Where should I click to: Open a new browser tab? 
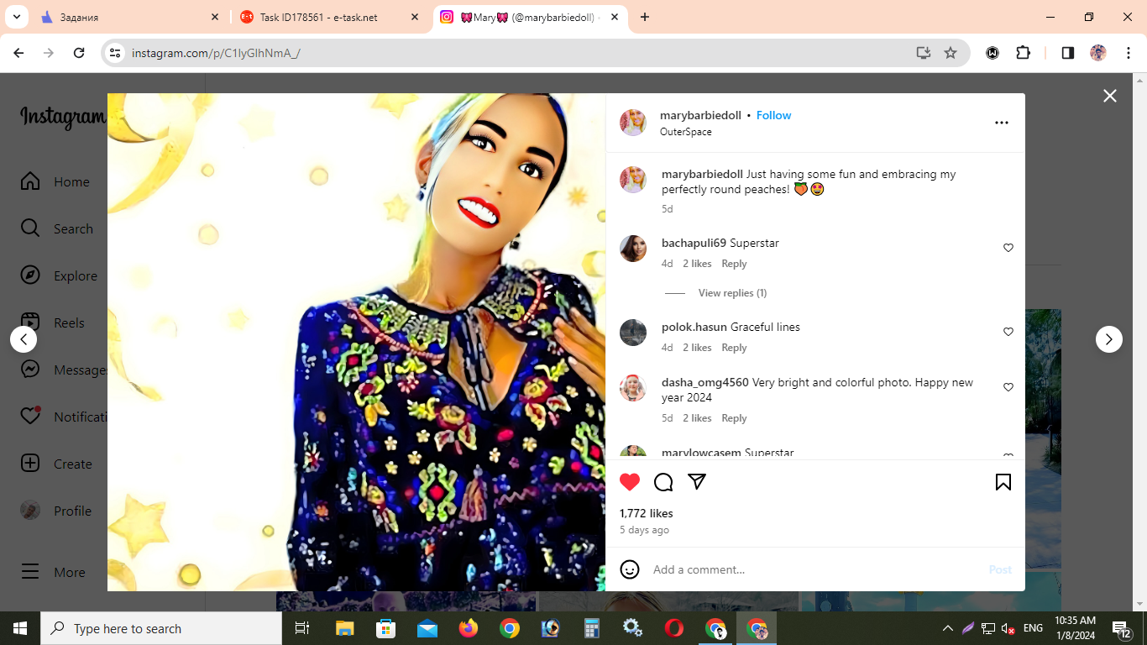[x=645, y=17]
